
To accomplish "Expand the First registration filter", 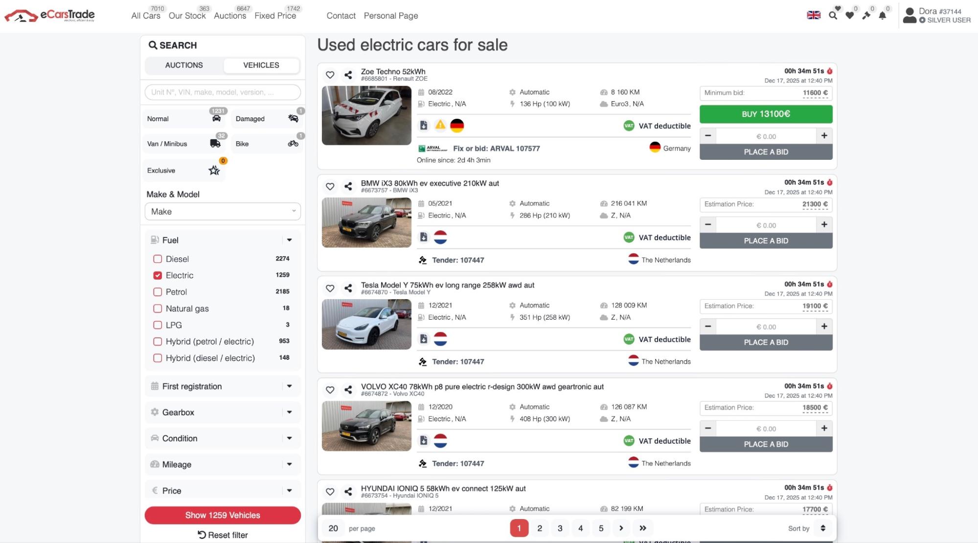I will (223, 386).
